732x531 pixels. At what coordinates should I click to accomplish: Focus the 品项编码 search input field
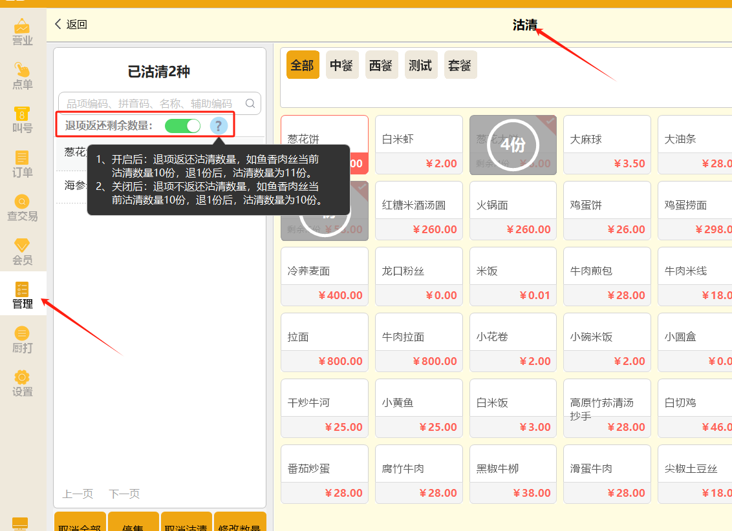tap(160, 103)
